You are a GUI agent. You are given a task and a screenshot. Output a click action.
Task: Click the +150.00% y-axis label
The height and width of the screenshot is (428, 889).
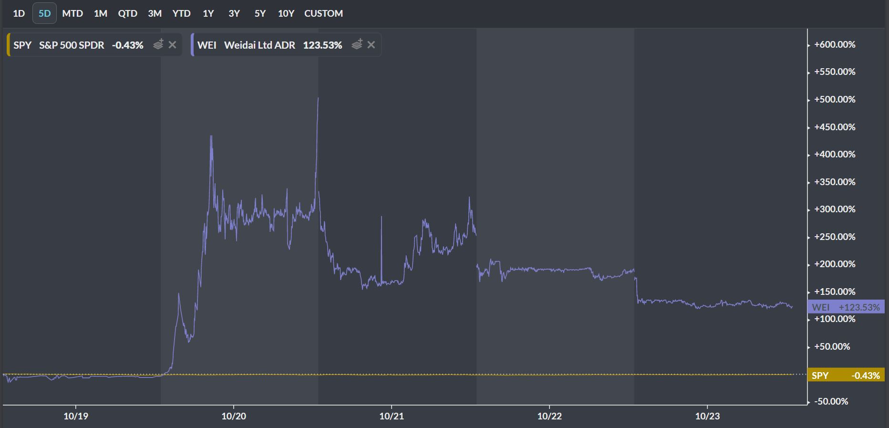coord(835,292)
